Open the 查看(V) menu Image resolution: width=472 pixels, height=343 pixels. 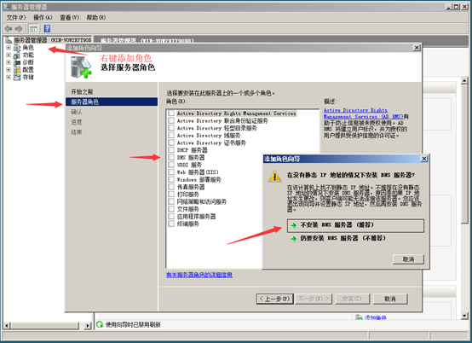69,17
